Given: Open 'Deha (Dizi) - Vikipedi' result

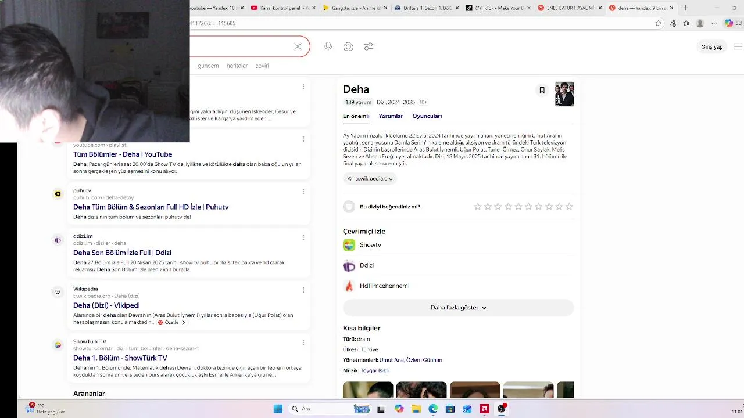Looking at the screenshot, I should click(106, 305).
